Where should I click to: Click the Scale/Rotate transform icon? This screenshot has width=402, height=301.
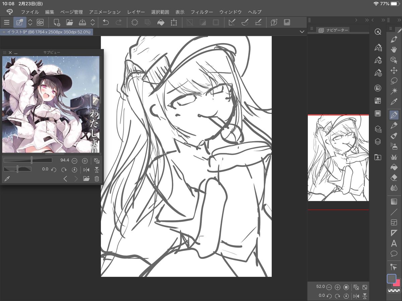coord(174,22)
